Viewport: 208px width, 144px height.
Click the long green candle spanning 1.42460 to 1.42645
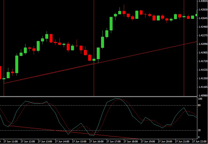111,24
